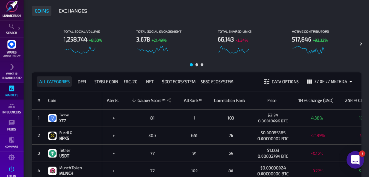The height and width of the screenshot is (177, 369).
Task: Expand the 27 of 27 Metrics dropdown
Action: 329,82
